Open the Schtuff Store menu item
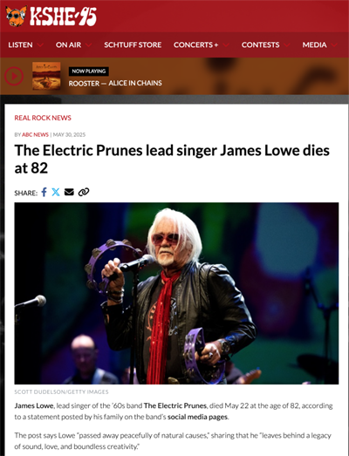Screen dimensions: 349x456 point(133,44)
